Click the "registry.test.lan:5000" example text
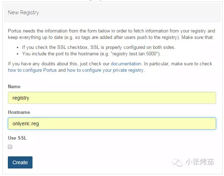The image size is (224, 176). (x=135, y=54)
